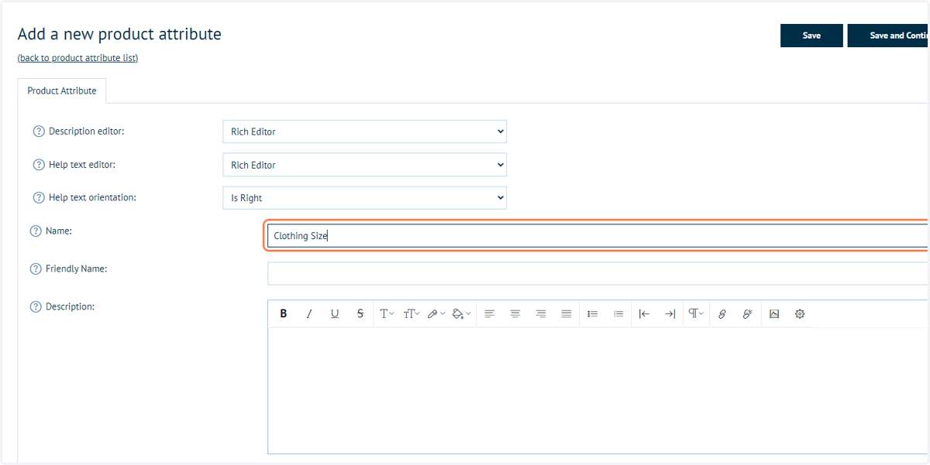
Task: Insert a hyperlink
Action: coord(722,314)
